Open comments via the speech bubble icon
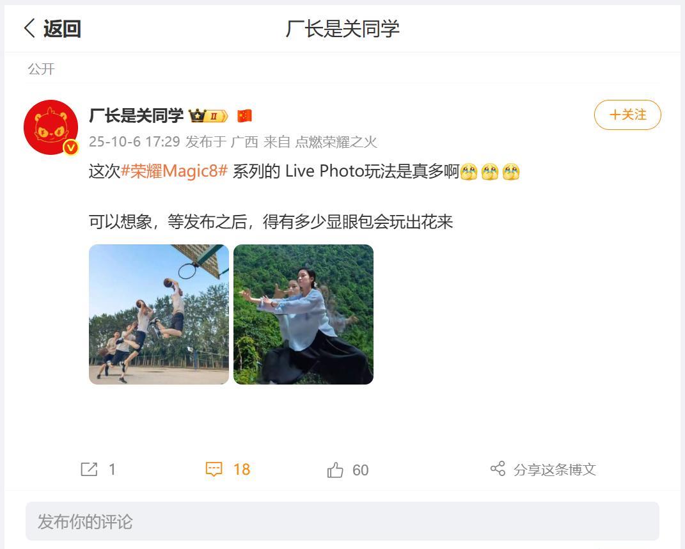Viewport: 685px width, 549px height. coord(214,470)
